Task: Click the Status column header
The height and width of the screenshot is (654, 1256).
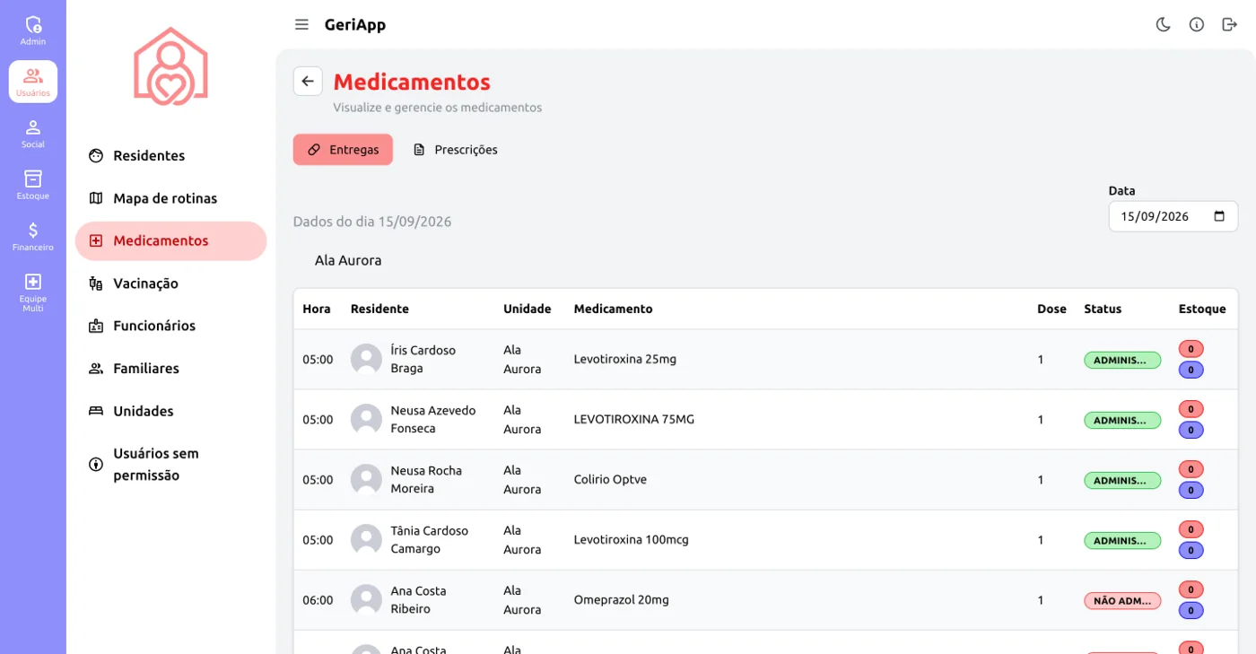Action: pos(1103,309)
